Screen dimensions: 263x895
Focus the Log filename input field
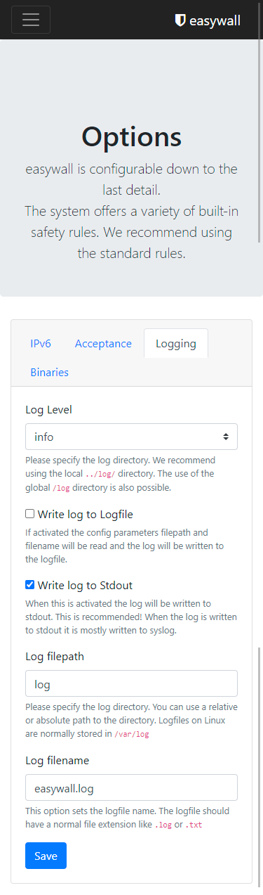pyautogui.click(x=131, y=787)
